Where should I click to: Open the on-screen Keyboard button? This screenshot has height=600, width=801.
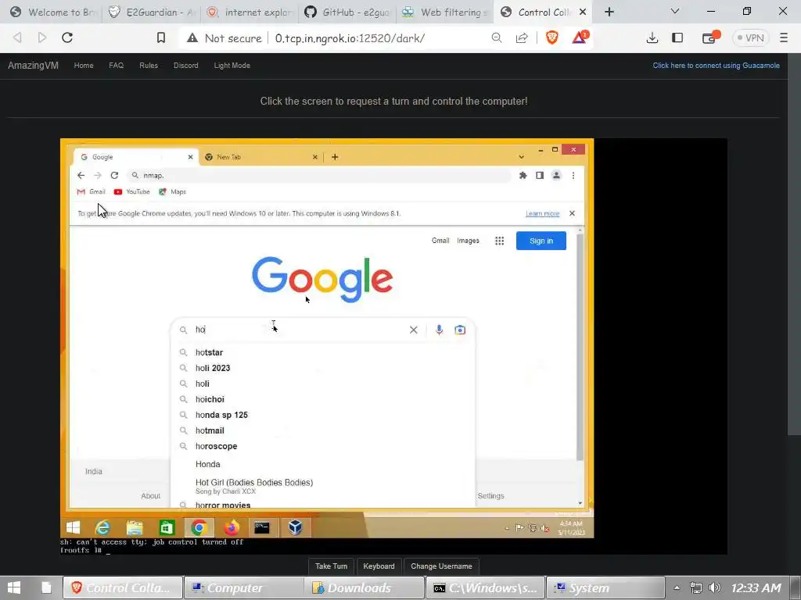(x=379, y=566)
